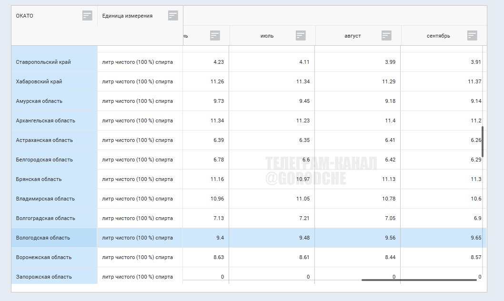Click Воронежская область сентябрь value 8.57
Viewport: 504px width, 301px height.
pyautogui.click(x=474, y=257)
